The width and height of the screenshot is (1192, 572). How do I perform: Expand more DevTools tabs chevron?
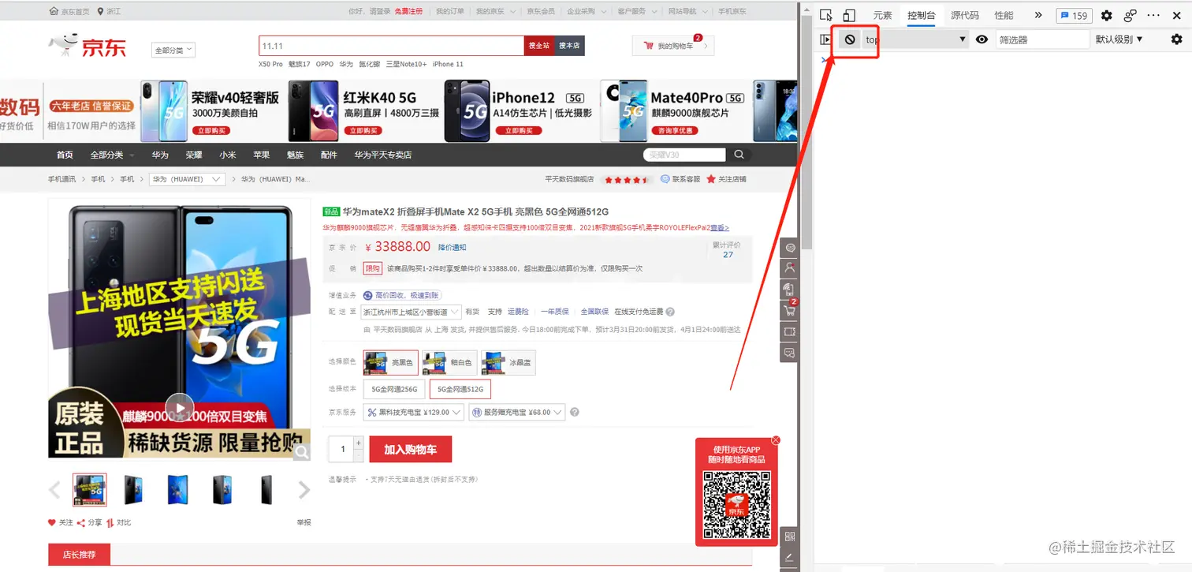(1038, 16)
